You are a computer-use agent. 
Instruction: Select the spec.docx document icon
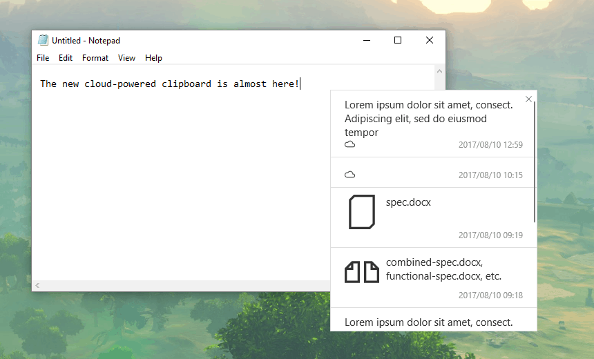coord(362,212)
